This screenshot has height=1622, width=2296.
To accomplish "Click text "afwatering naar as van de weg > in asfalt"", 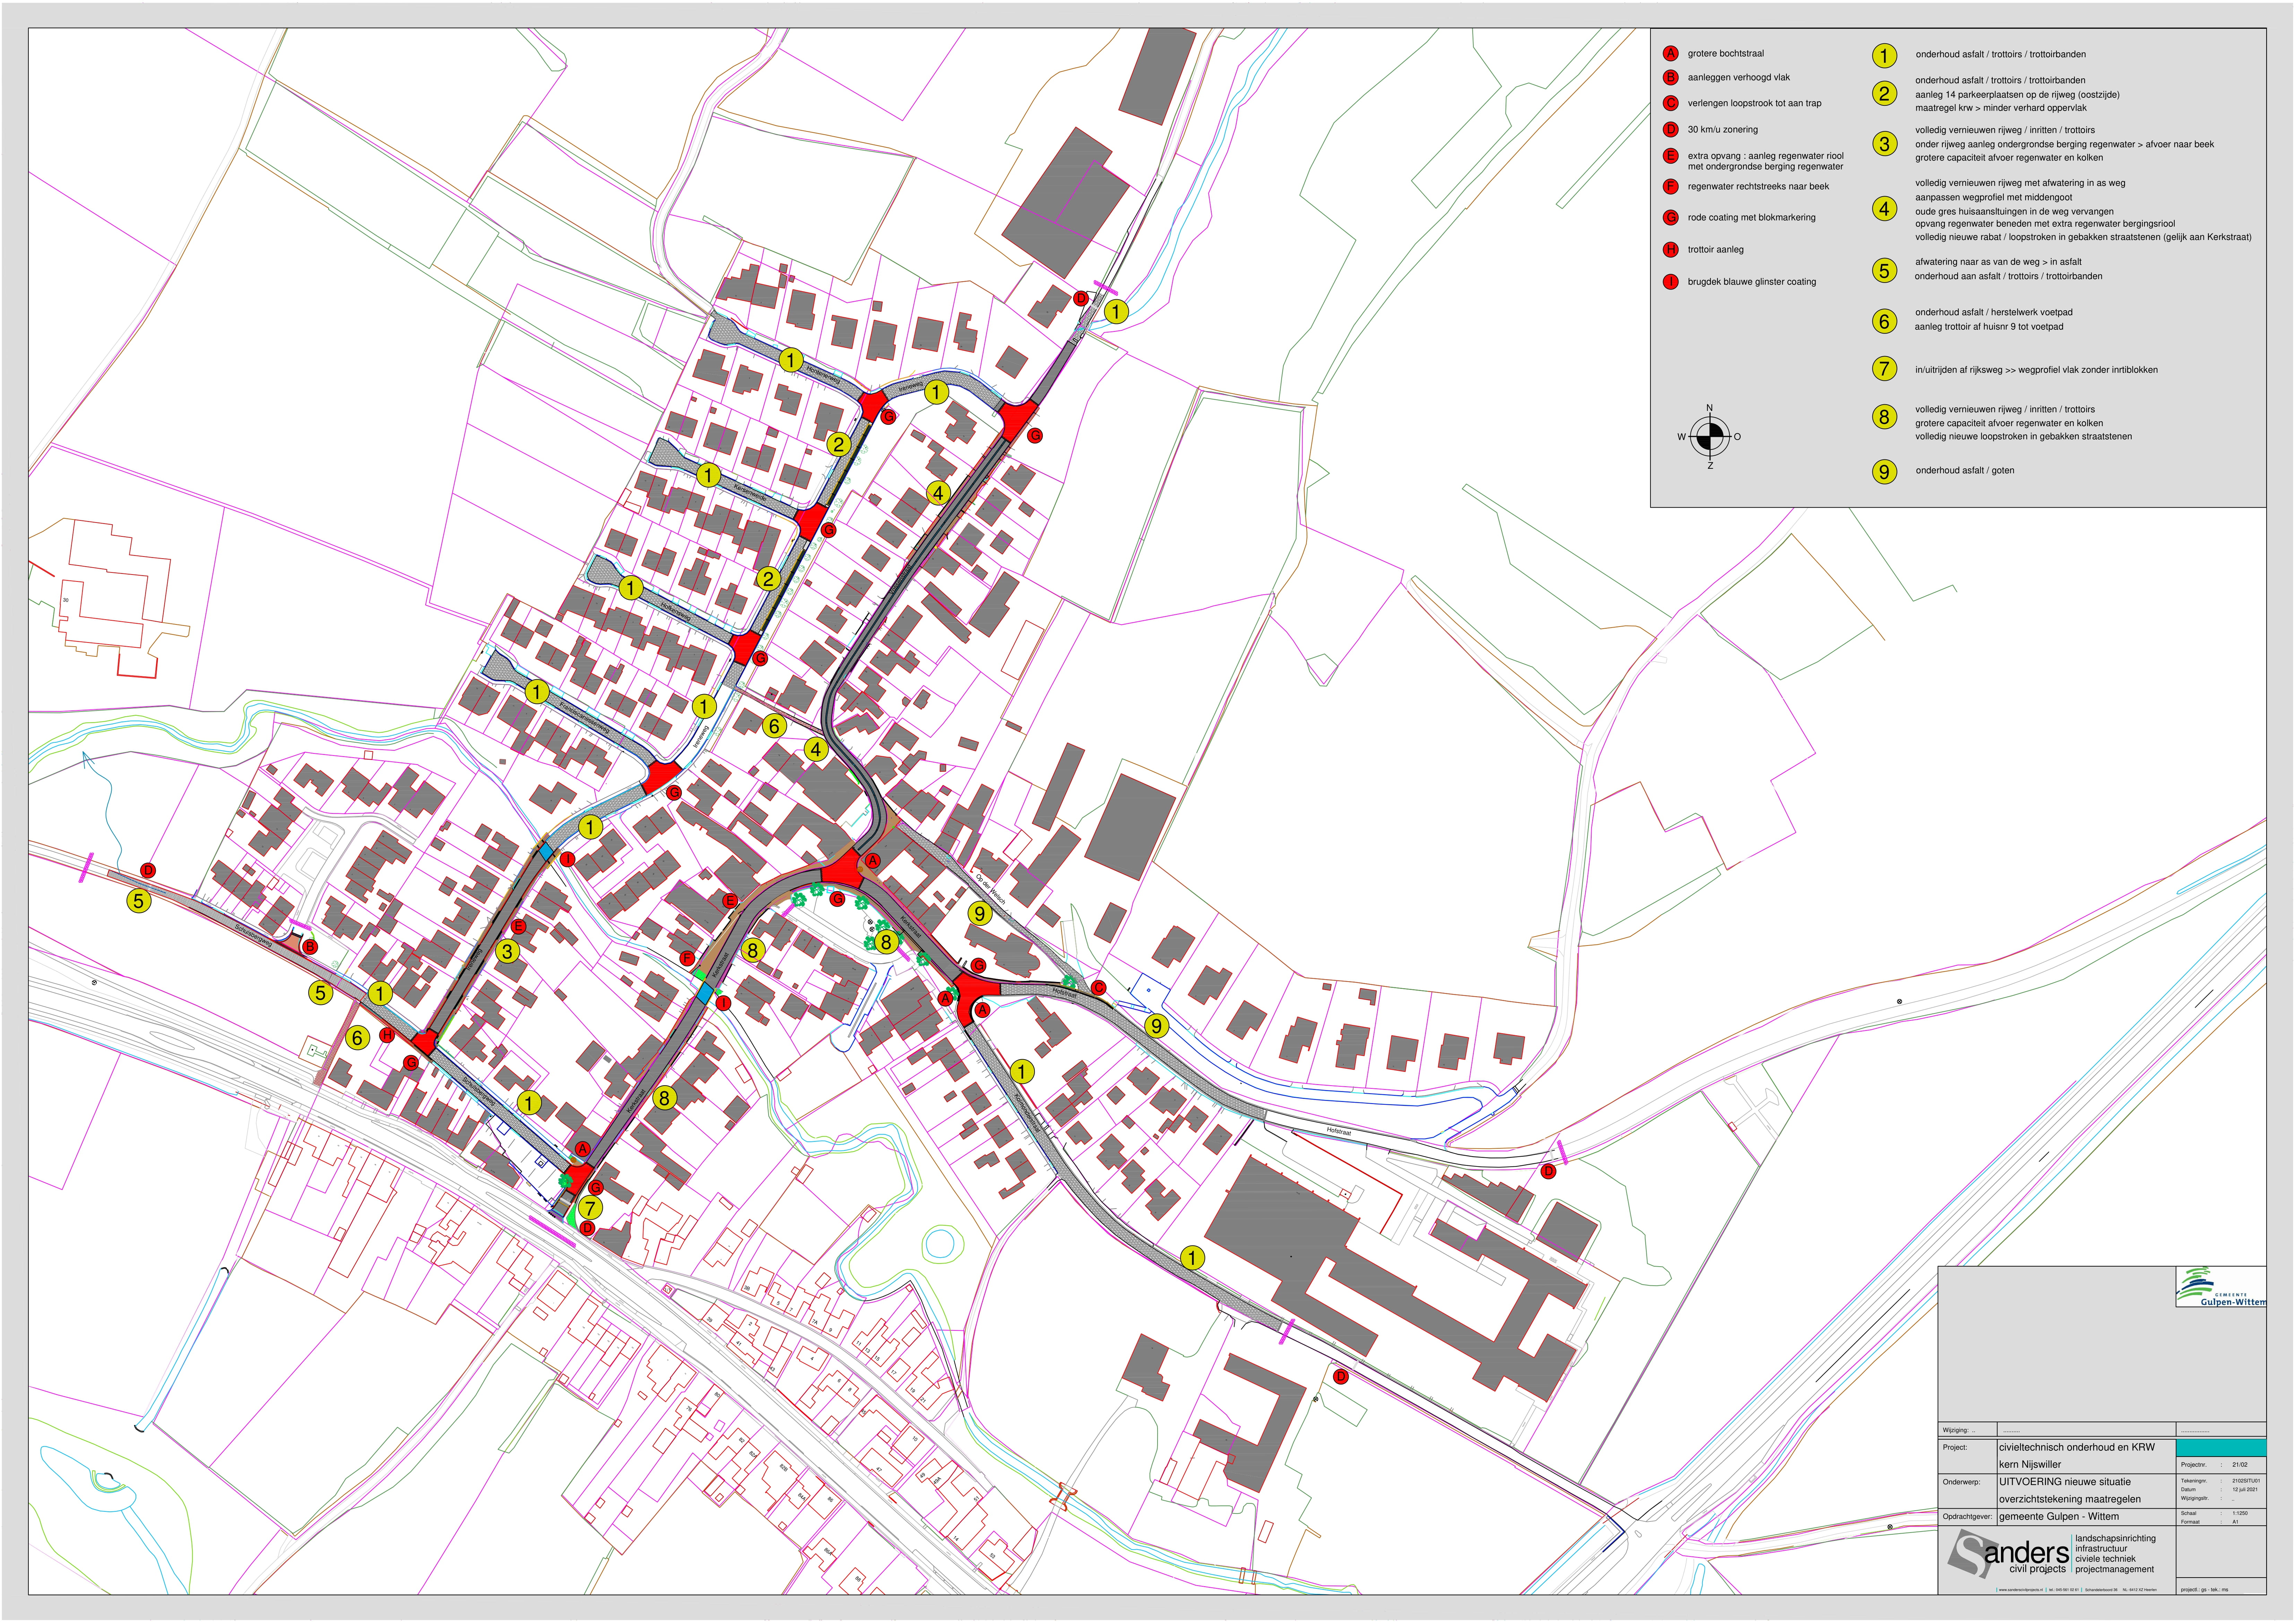I will coord(1999,262).
